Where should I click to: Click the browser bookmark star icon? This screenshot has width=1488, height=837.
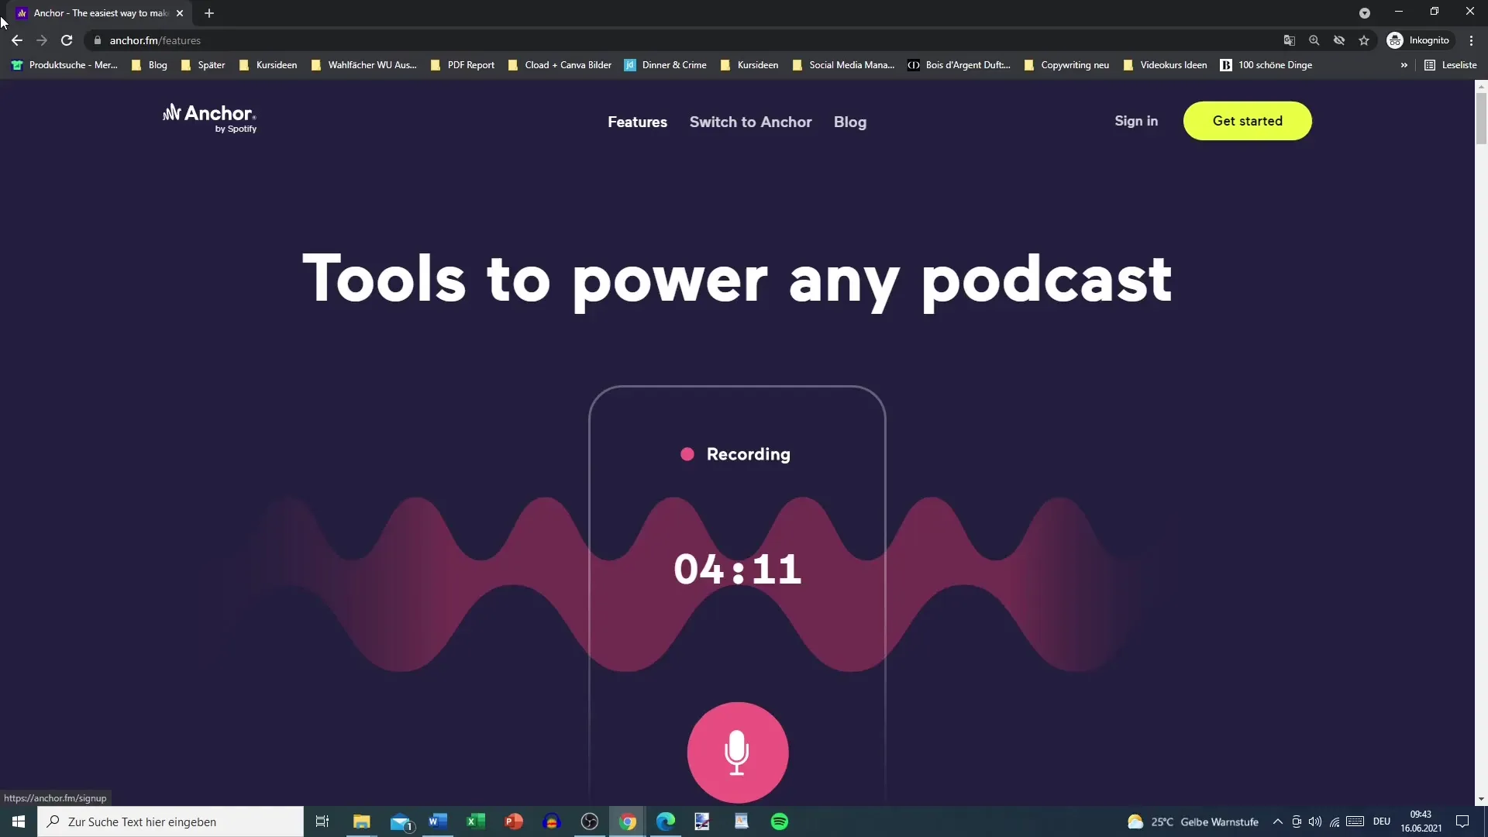coord(1363,40)
